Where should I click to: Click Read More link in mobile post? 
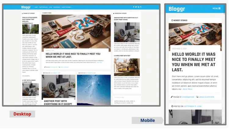187,89
